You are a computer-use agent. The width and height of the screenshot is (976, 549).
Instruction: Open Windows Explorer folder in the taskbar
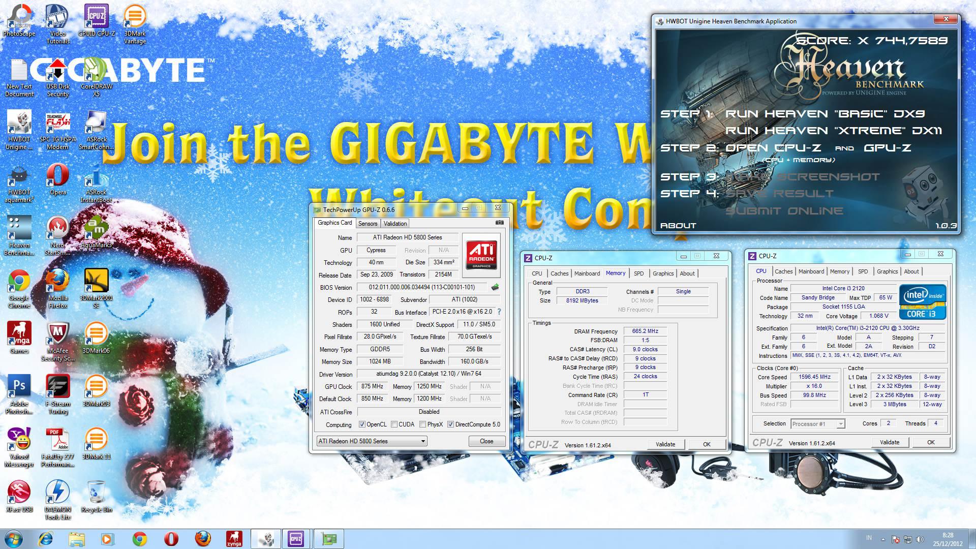pyautogui.click(x=77, y=539)
